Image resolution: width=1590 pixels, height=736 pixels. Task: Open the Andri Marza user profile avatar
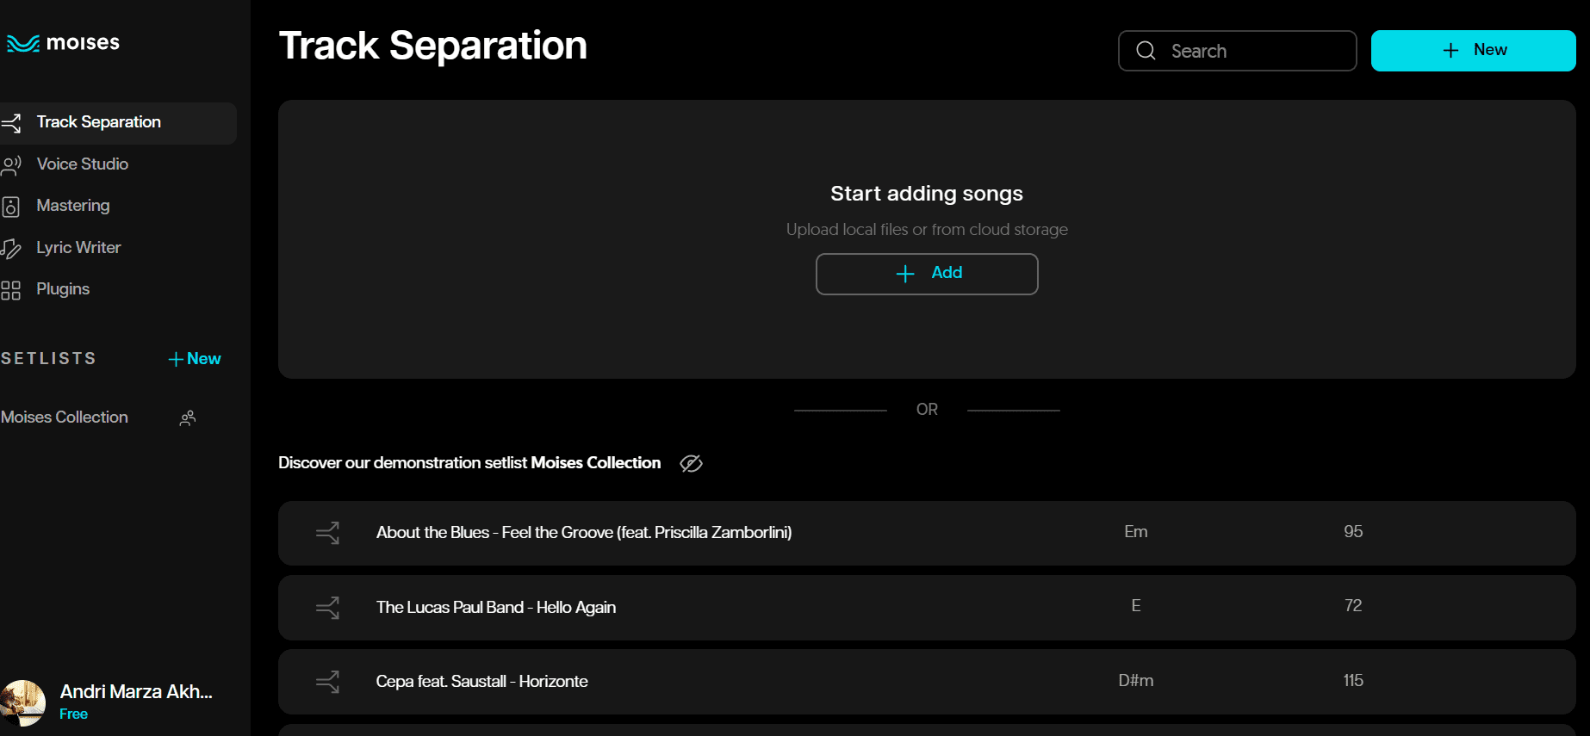23,702
